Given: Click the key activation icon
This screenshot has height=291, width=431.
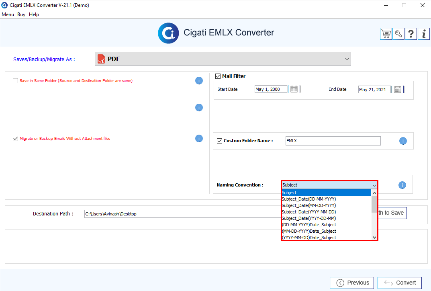Looking at the screenshot, I should (x=398, y=34).
